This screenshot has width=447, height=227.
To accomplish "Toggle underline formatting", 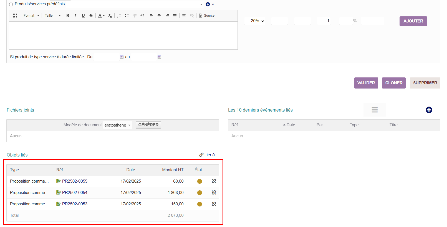I will [83, 16].
